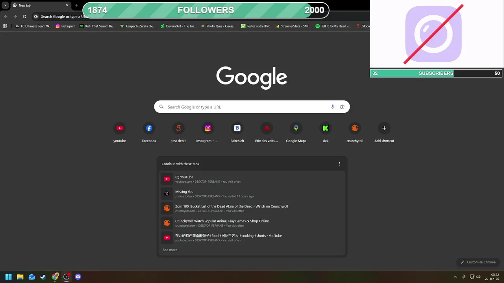This screenshot has width=504, height=283.
Task: Click the Google search box
Action: coord(252,107)
